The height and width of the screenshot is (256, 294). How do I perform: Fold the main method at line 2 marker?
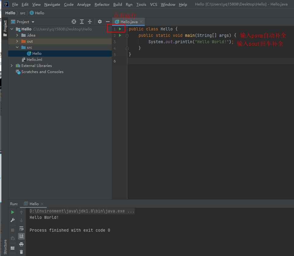click(127, 36)
